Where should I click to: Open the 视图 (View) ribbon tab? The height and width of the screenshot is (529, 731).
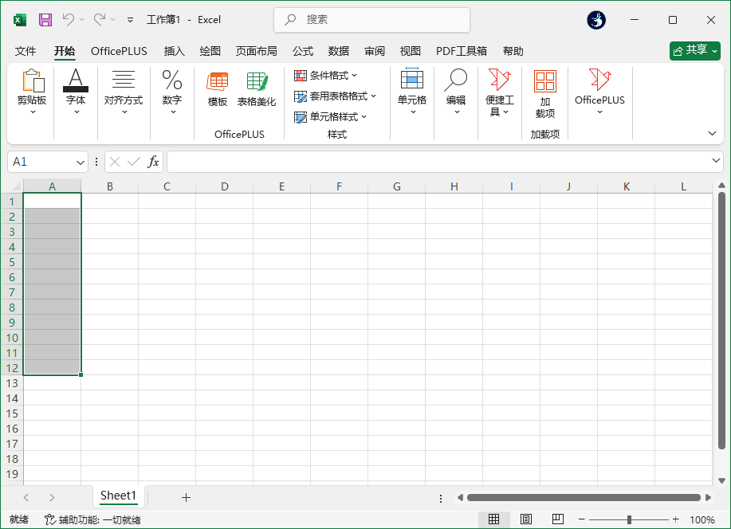pos(411,50)
